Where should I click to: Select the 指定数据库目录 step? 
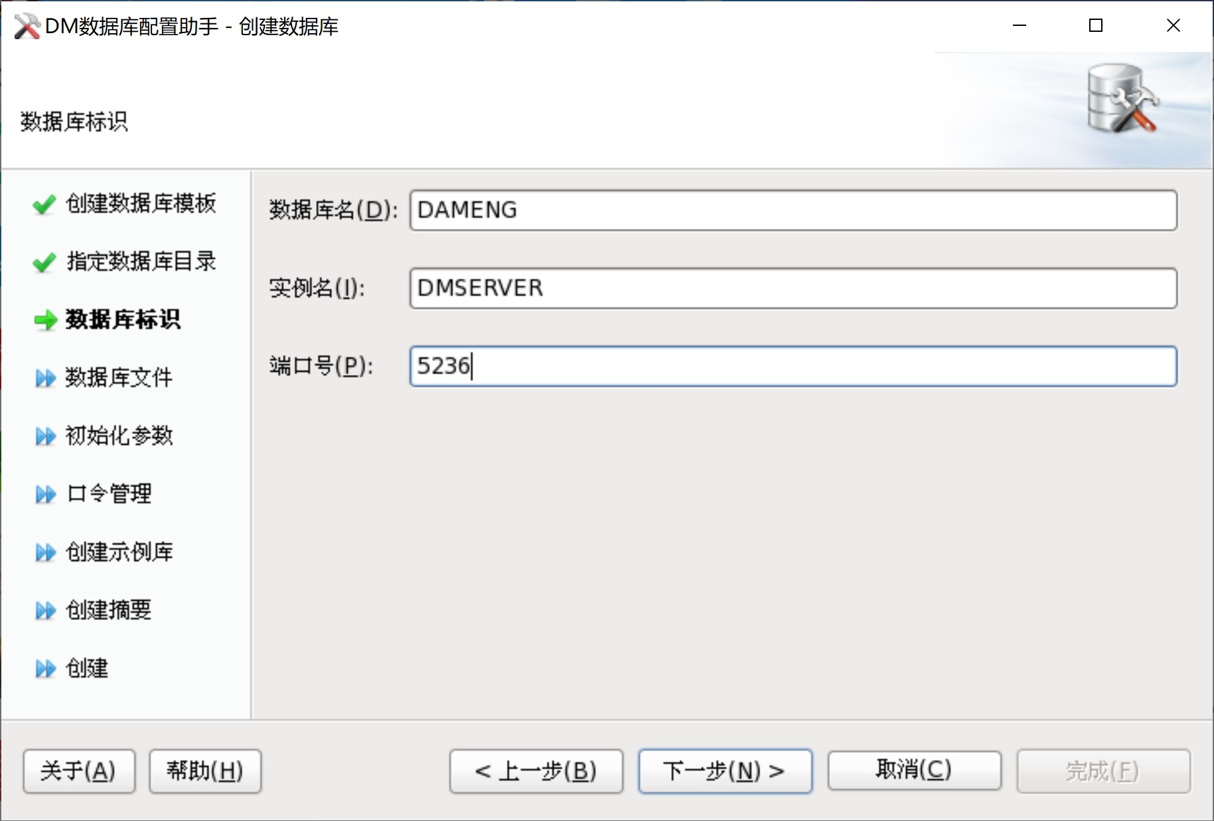point(141,261)
